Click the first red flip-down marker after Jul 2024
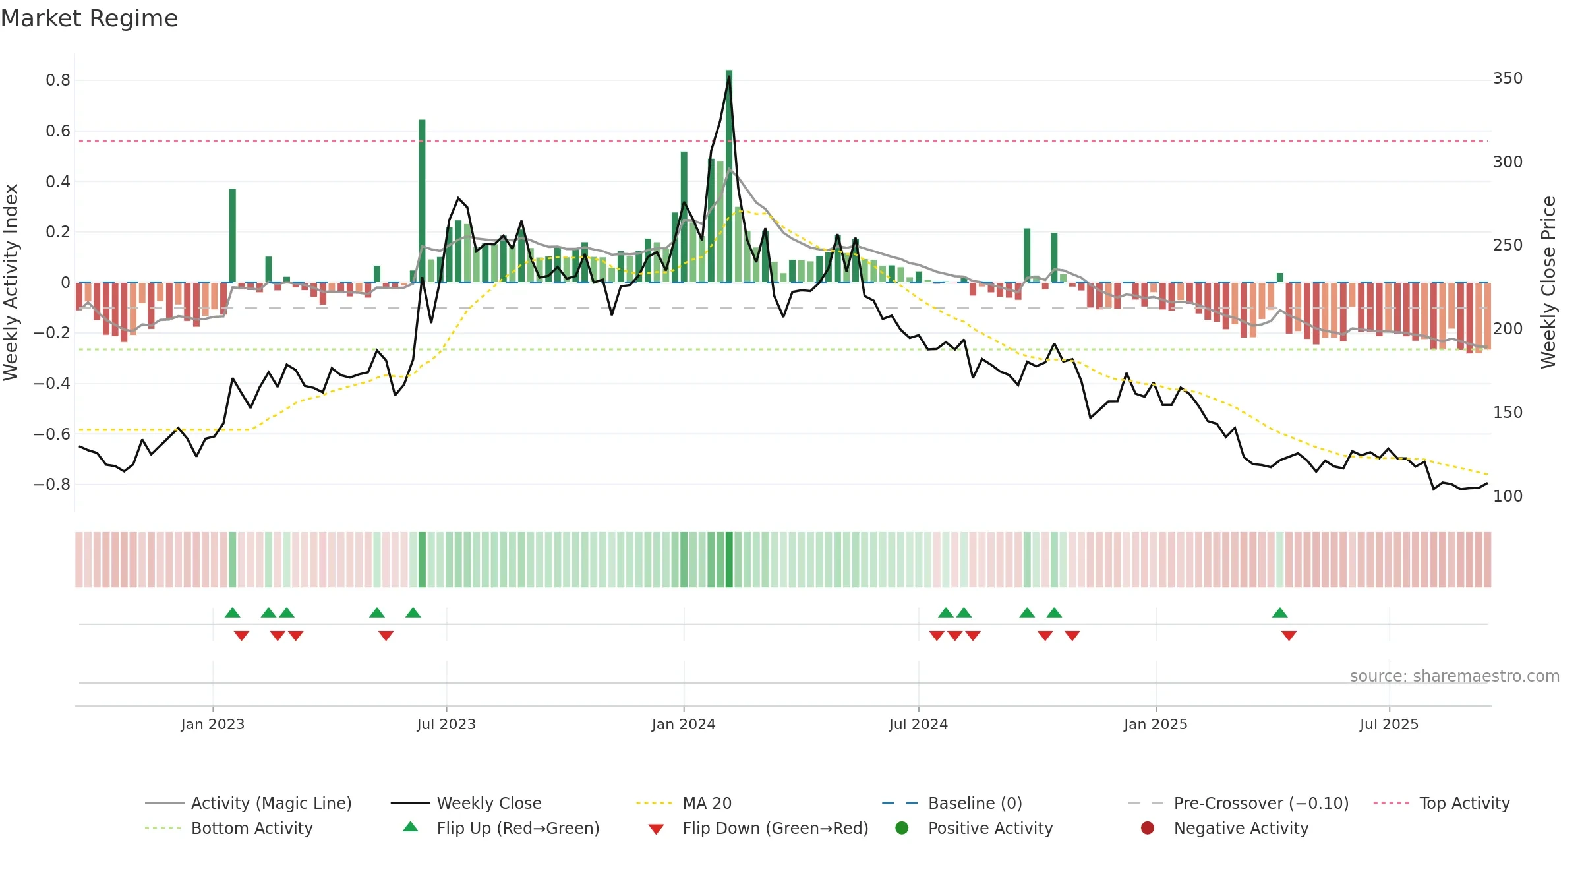Viewport: 1582px width, 890px height. (937, 636)
